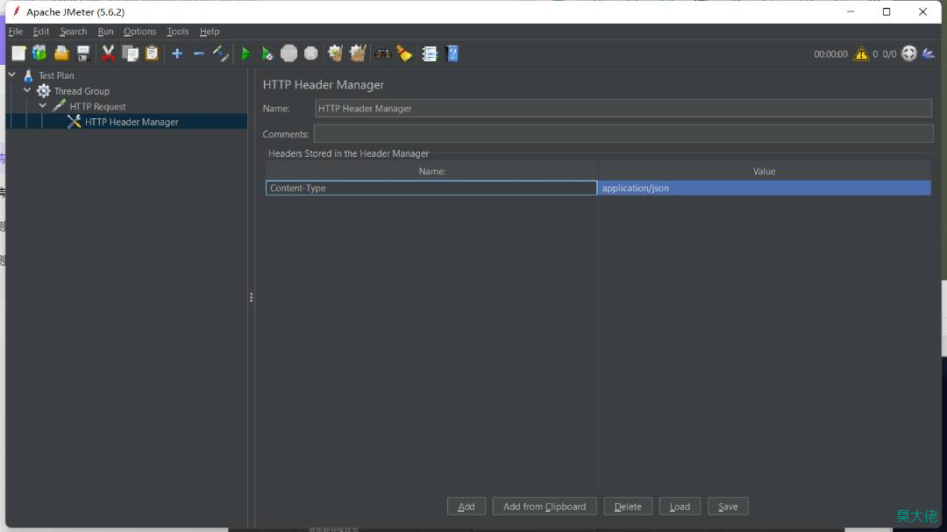Screen dimensions: 947x532
Task: Click the empty Comments field
Action: coord(623,134)
